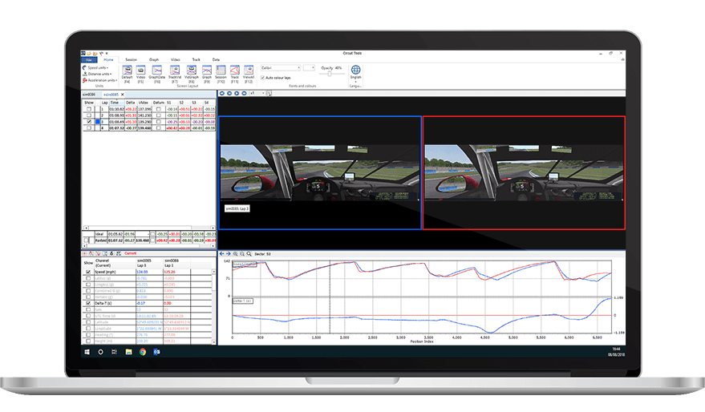Switch to the Video [F5] layout
Screen dimensions: 705x412
[x=140, y=72]
